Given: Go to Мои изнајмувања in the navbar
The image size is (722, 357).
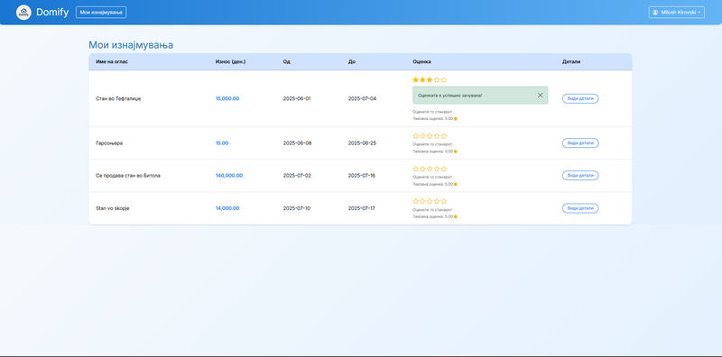Looking at the screenshot, I should [101, 13].
